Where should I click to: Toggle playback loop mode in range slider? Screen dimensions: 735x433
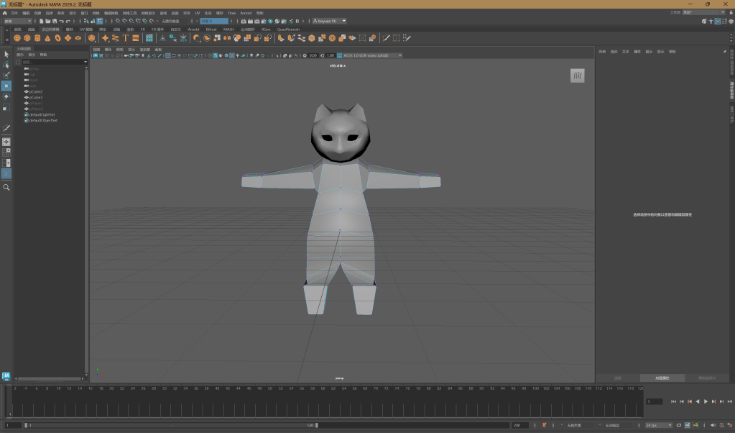[678, 425]
